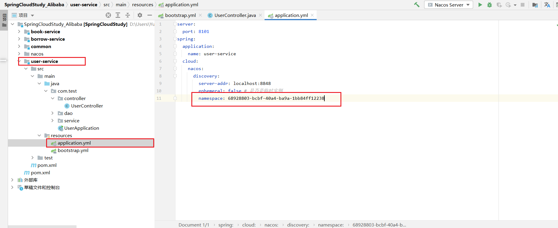Expand the test folder
The image size is (558, 228).
pyautogui.click(x=32, y=158)
